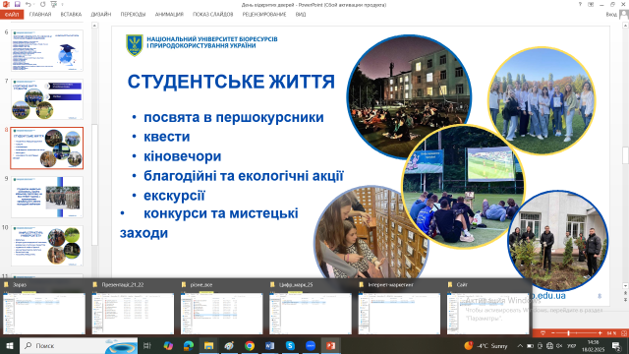629x354 pixels.
Task: Switch to the ПОКАЗ СЛАЙДОВ tab
Action: pyautogui.click(x=212, y=15)
